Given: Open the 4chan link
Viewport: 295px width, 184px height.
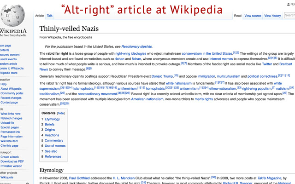Looking at the screenshot, I should click(120, 59).
